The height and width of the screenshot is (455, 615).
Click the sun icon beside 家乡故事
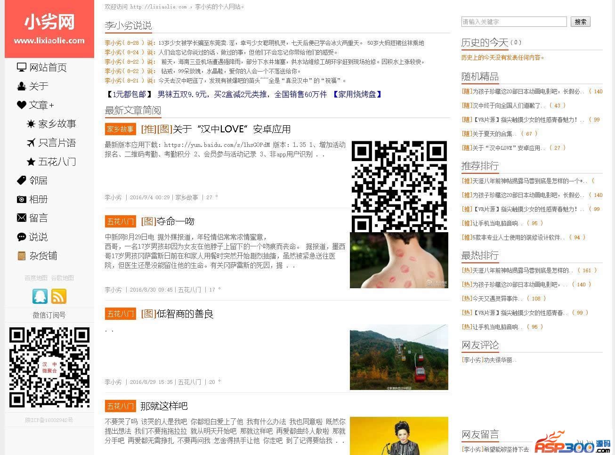(31, 124)
